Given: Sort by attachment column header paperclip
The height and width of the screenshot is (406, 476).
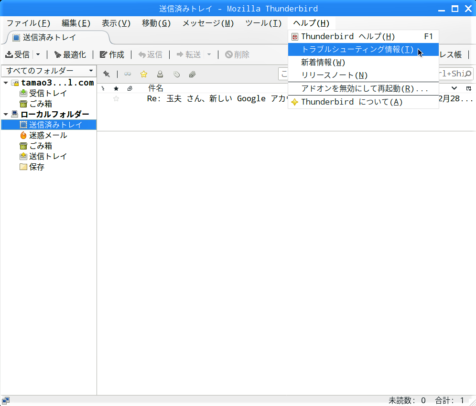Looking at the screenshot, I should pyautogui.click(x=130, y=88).
